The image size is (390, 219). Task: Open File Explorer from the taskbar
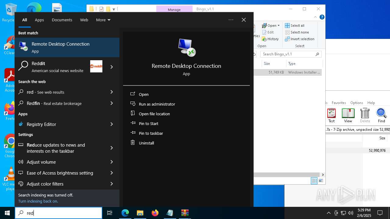pos(140,213)
